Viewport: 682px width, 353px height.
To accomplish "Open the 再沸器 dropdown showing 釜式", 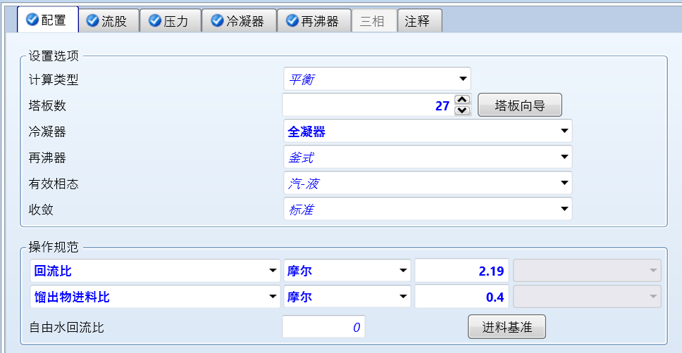I will 564,158.
